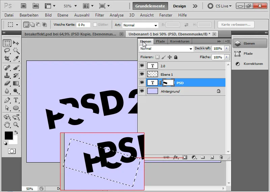Create a new layer group folder
Viewport: 270px width, 192px height.
pos(203,157)
